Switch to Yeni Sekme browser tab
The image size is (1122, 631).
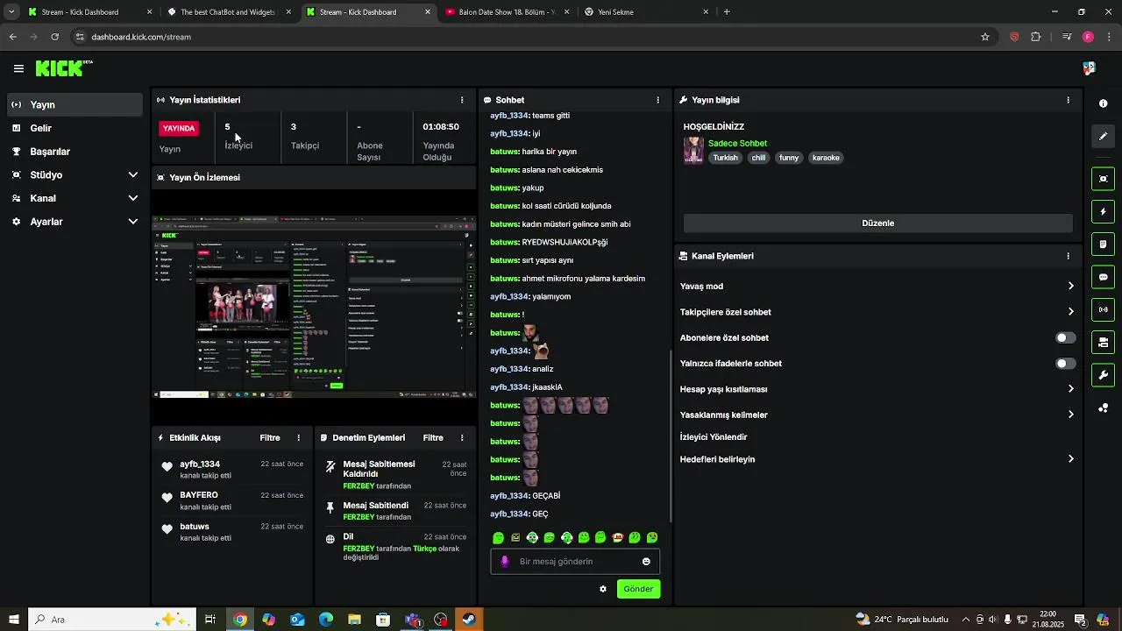coord(646,12)
